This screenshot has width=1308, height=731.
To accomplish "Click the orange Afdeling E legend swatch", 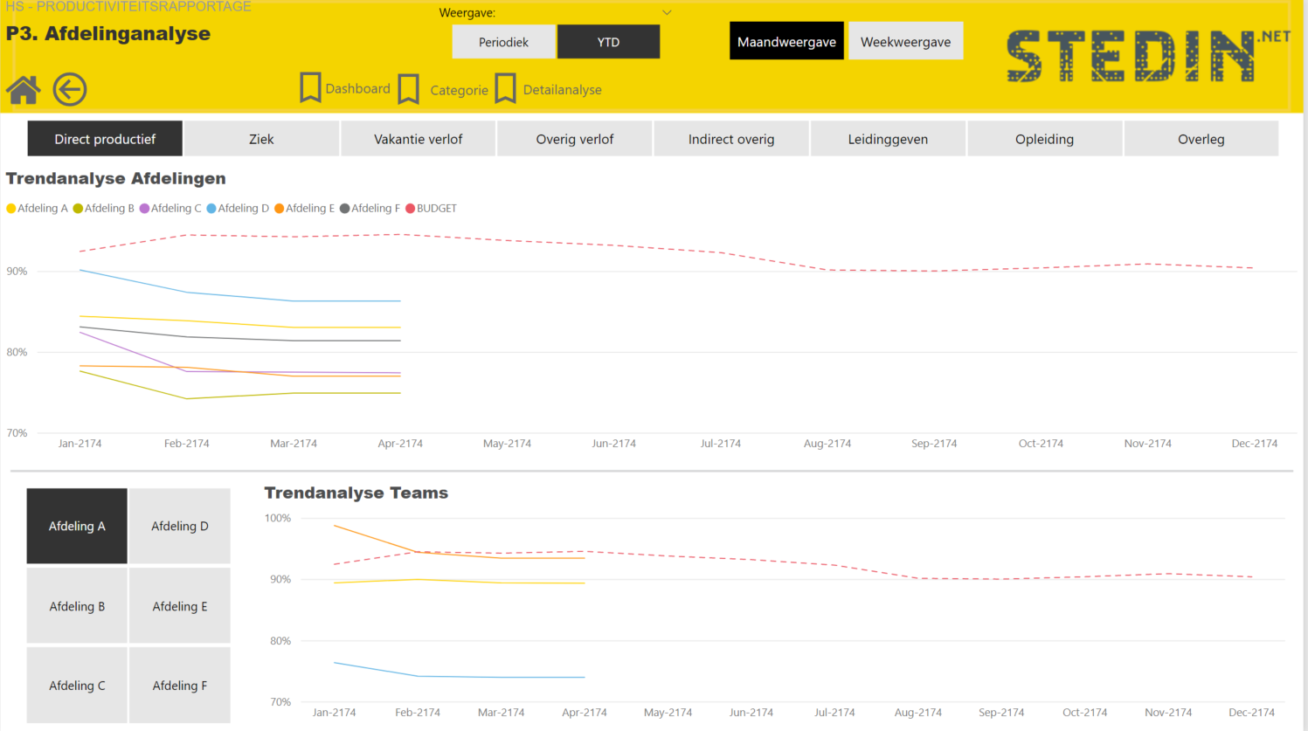I will [x=280, y=209].
